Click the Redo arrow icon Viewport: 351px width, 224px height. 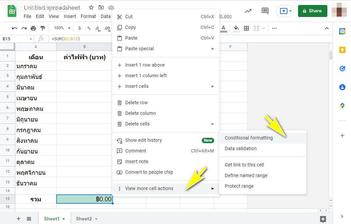tap(24, 28)
